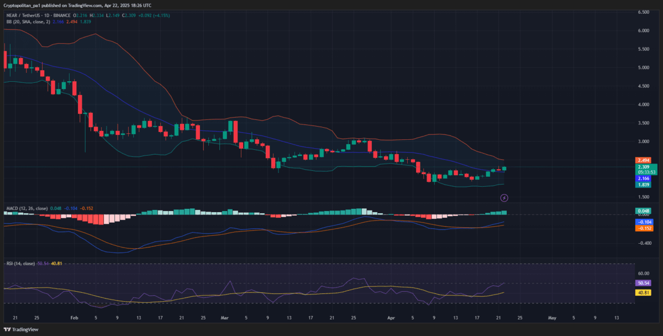Click the Feb label on the time axis

click(75, 318)
